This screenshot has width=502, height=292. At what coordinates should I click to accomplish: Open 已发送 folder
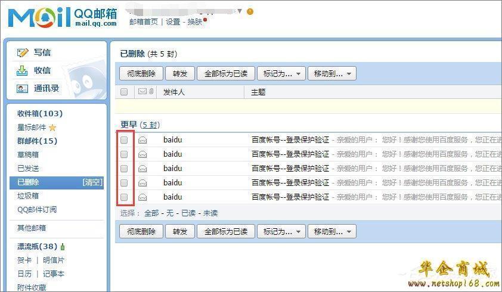pyautogui.click(x=28, y=169)
